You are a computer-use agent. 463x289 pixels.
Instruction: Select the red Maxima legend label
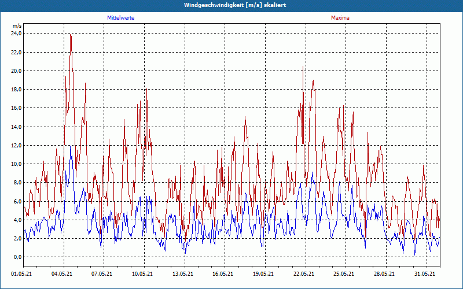point(340,18)
